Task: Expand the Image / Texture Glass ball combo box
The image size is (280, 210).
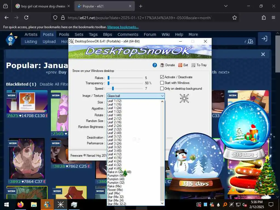Action: coord(136,96)
